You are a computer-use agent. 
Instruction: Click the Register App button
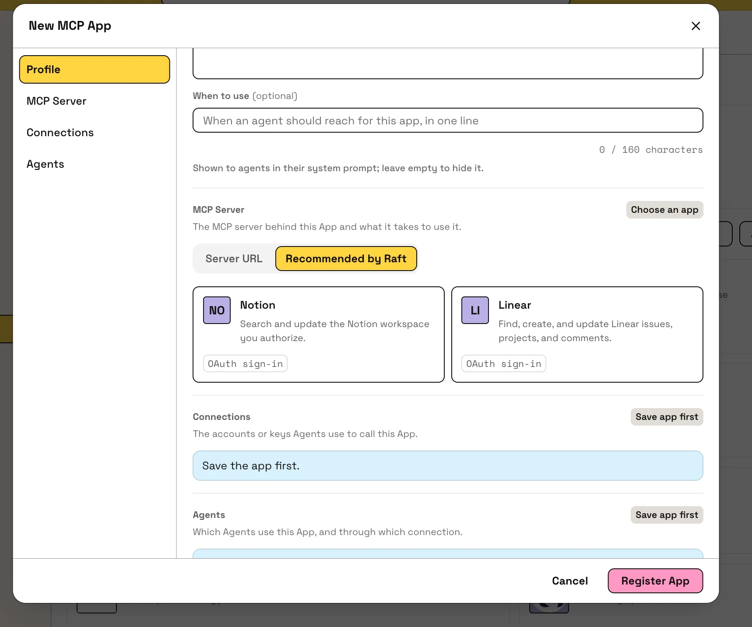point(655,581)
